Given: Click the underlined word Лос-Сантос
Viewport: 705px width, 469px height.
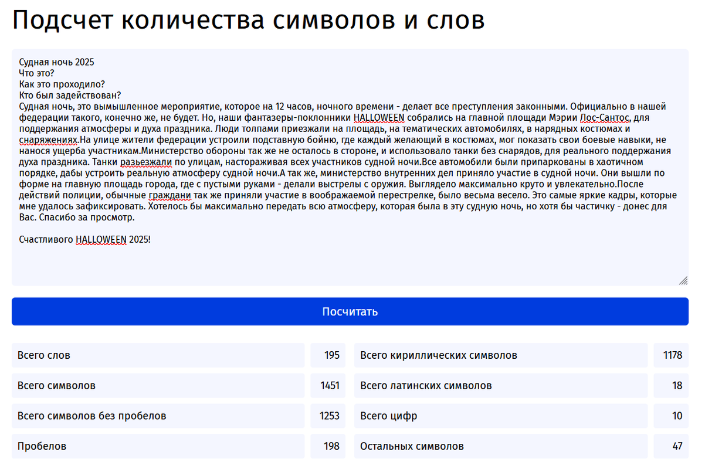Looking at the screenshot, I should click(605, 118).
